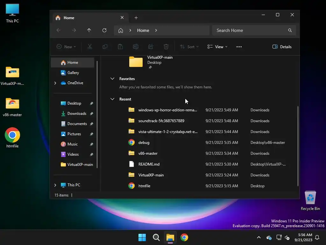Viewport: 326px width, 245px height.
Task: Go forward with the right arrow button
Action: 74,30
